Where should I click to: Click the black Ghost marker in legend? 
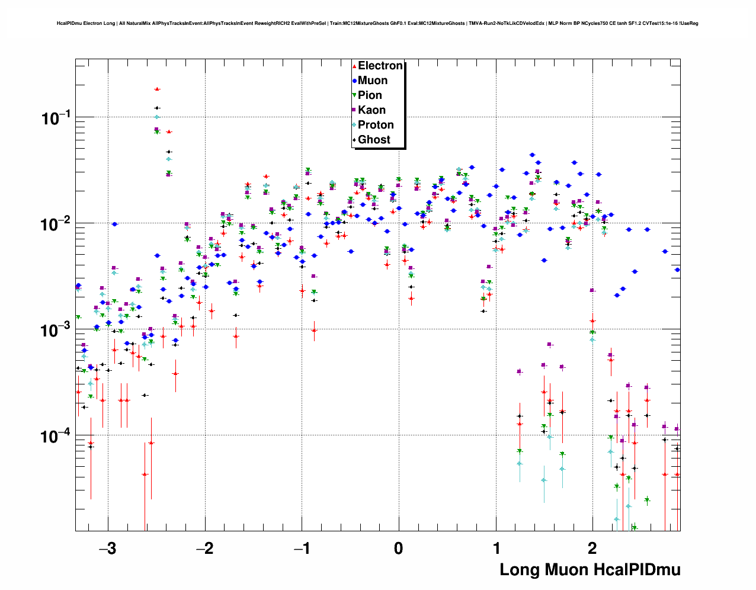354,140
